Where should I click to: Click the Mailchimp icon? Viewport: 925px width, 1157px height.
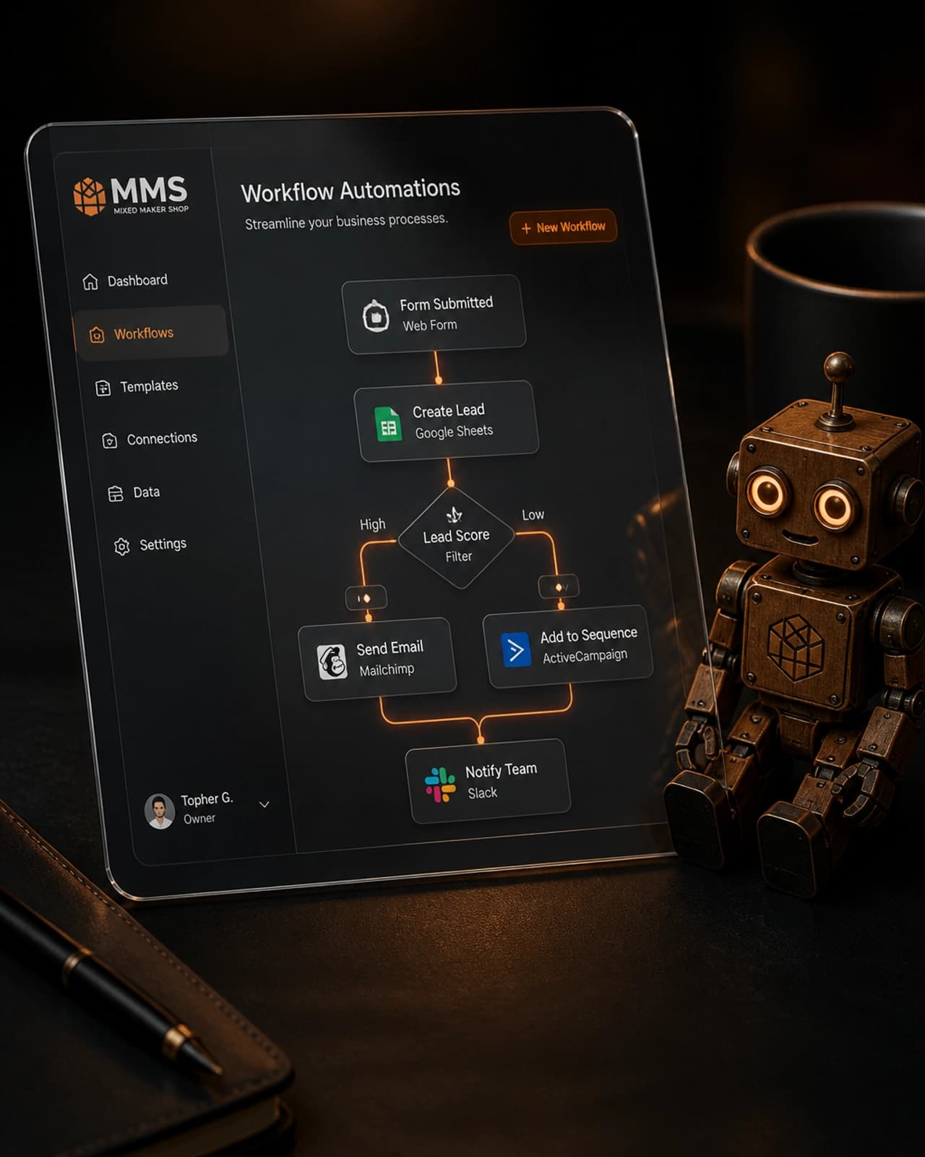(332, 662)
